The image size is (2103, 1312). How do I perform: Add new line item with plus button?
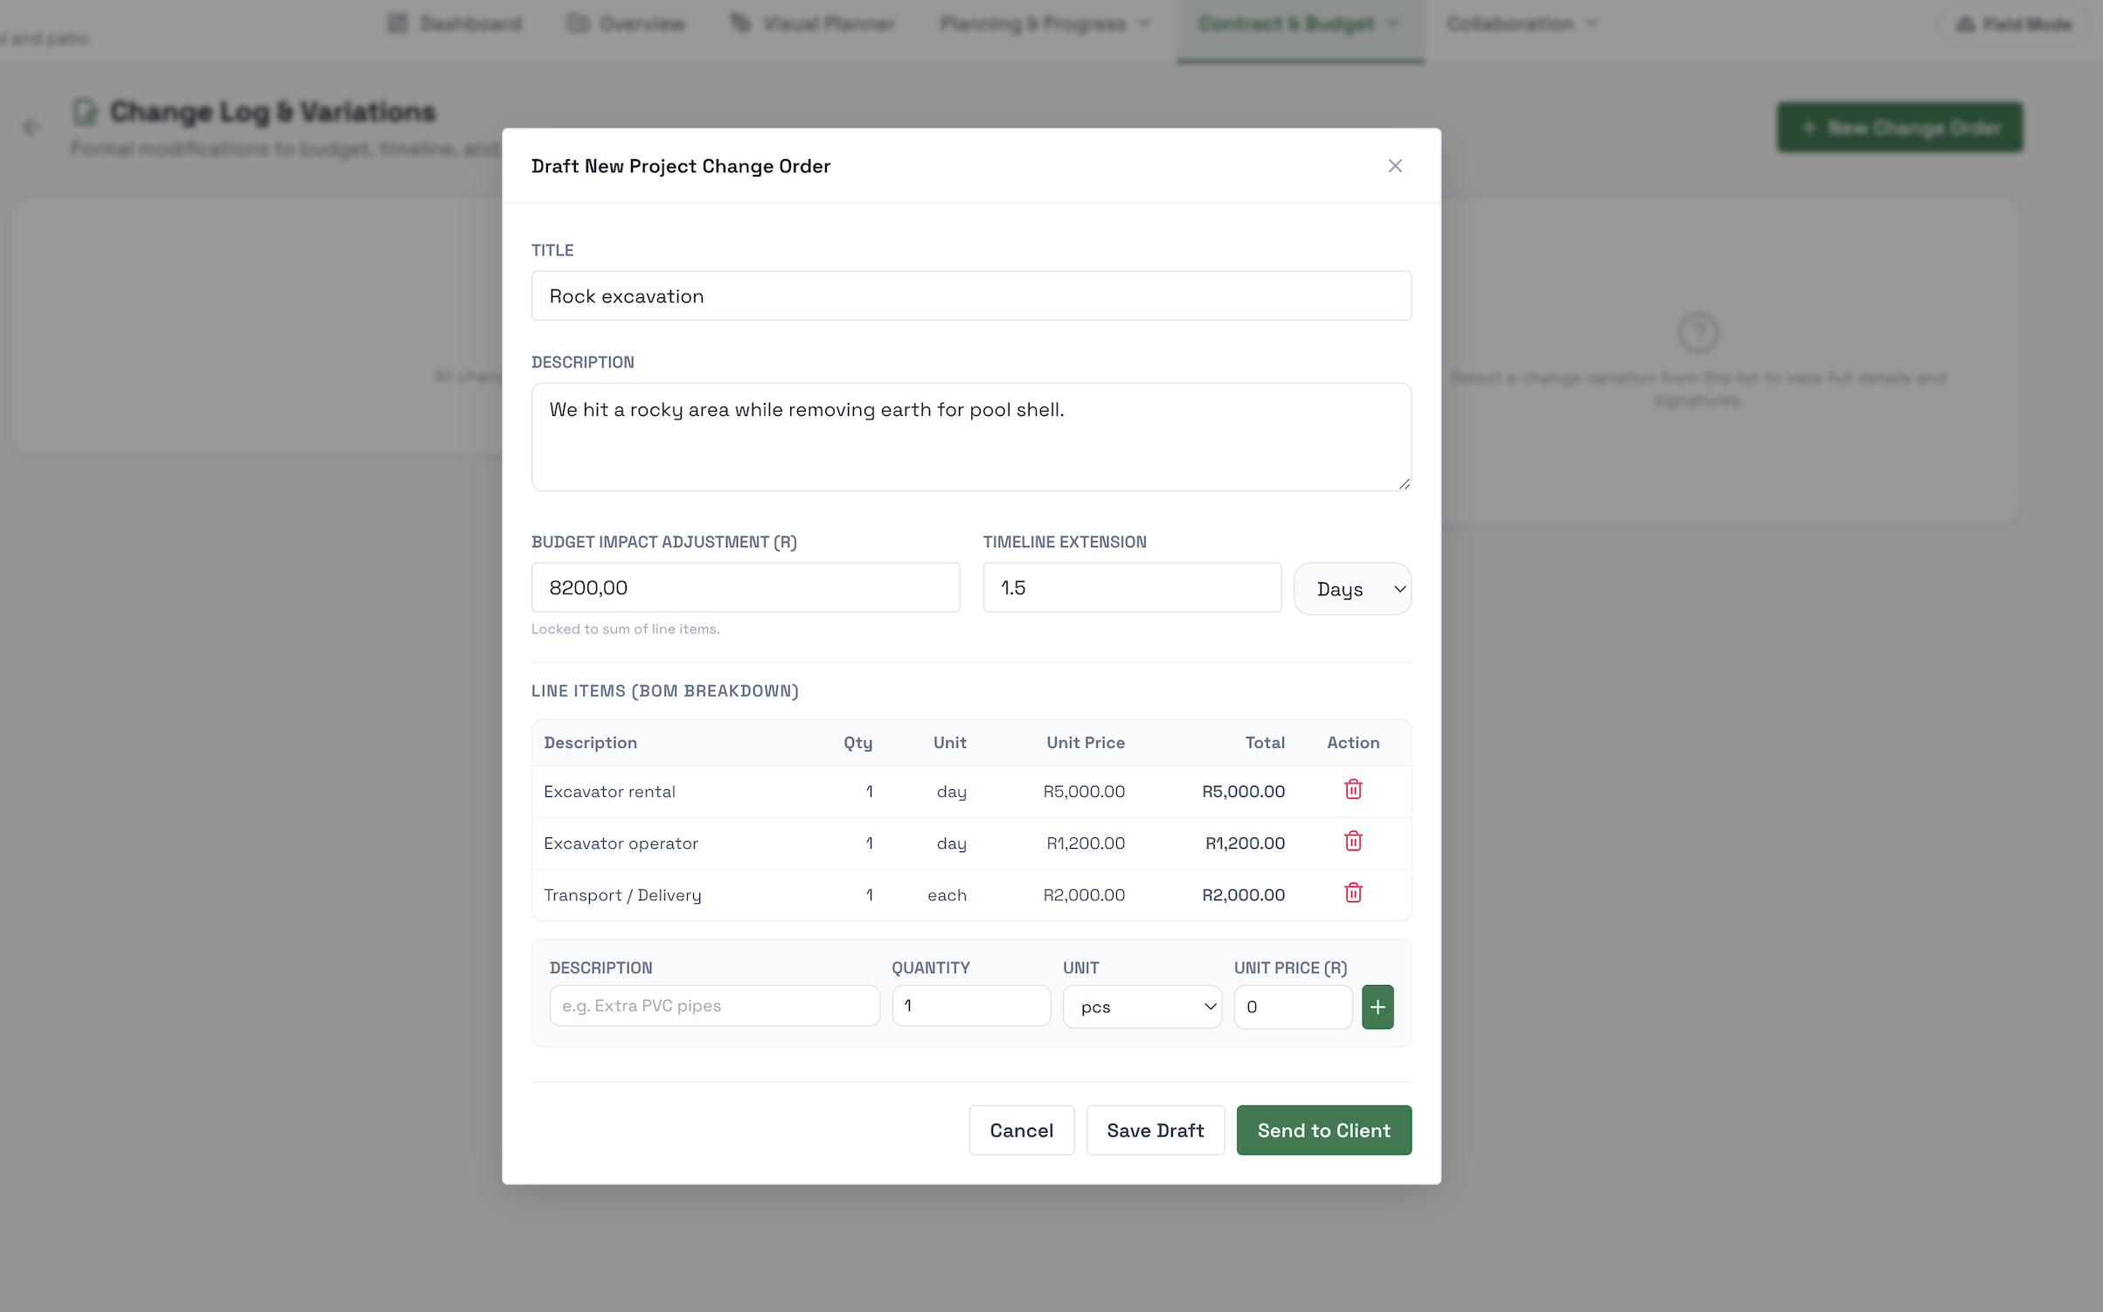pyautogui.click(x=1378, y=1007)
